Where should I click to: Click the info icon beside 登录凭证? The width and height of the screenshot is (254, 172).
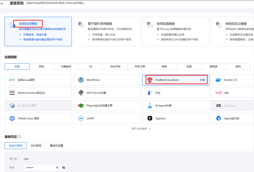coord(20,137)
